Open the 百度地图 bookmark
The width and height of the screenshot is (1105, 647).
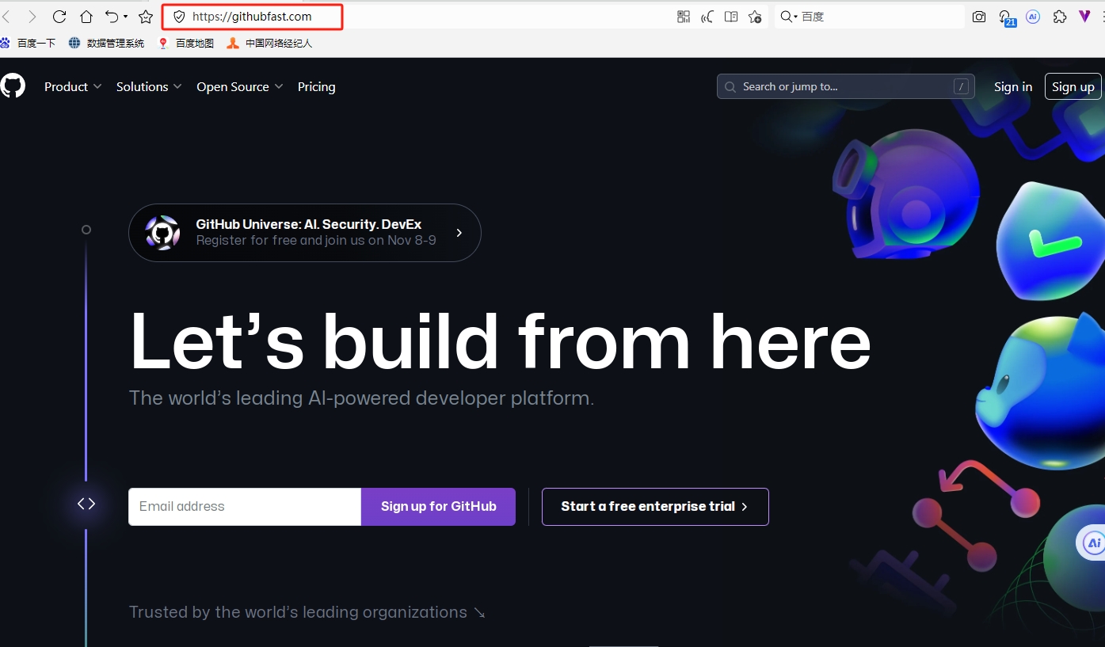pos(186,44)
